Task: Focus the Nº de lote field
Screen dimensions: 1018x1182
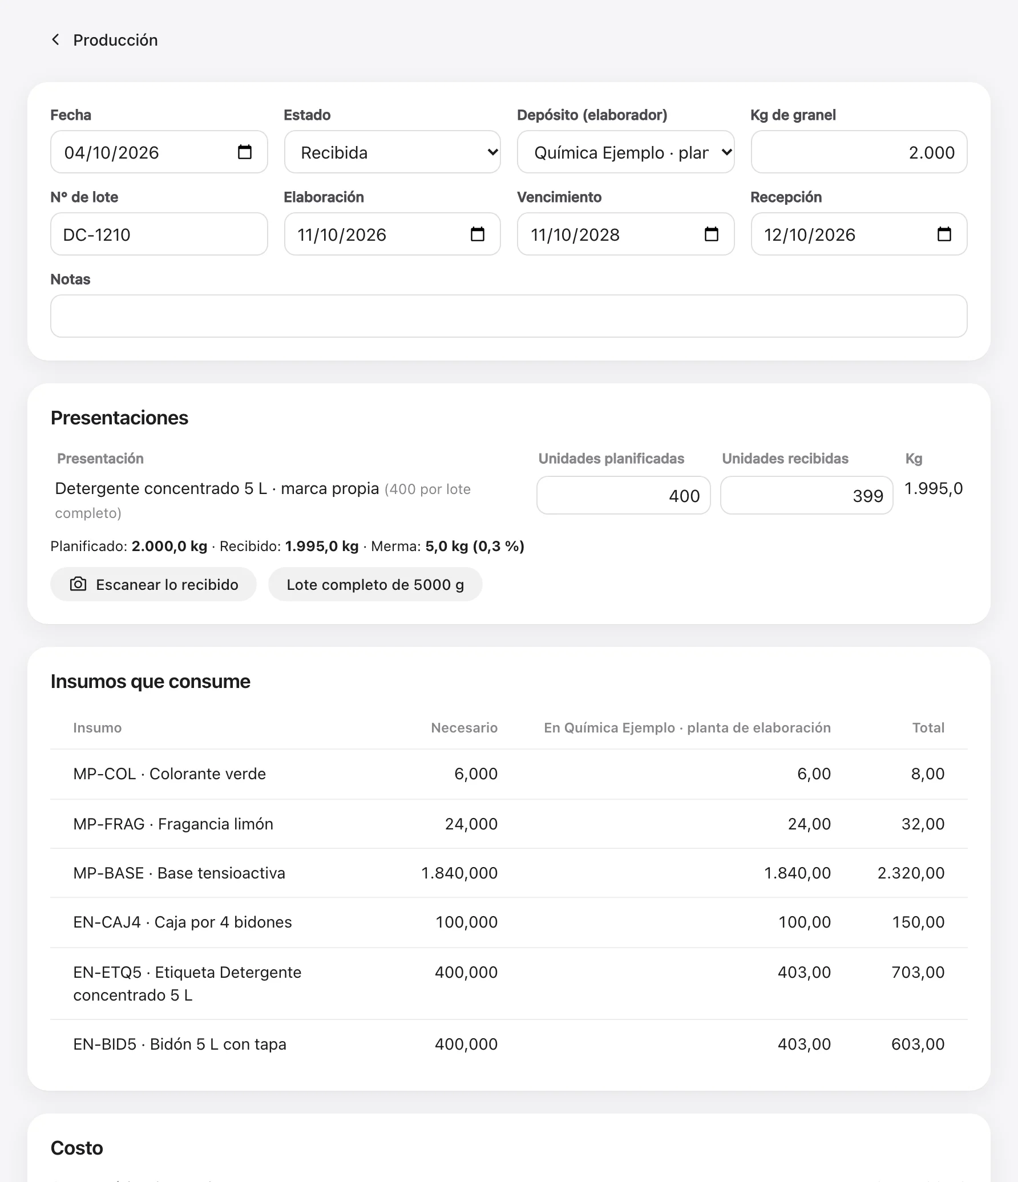Action: [x=159, y=234]
